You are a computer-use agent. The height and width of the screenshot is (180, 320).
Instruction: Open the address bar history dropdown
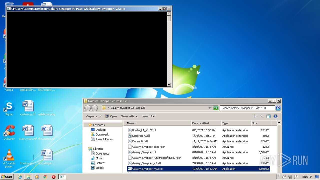point(209,108)
